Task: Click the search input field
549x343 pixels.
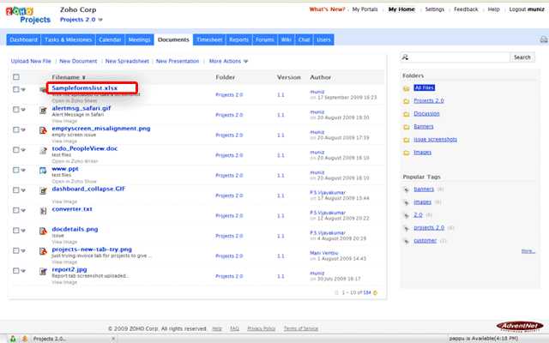Action: point(455,57)
